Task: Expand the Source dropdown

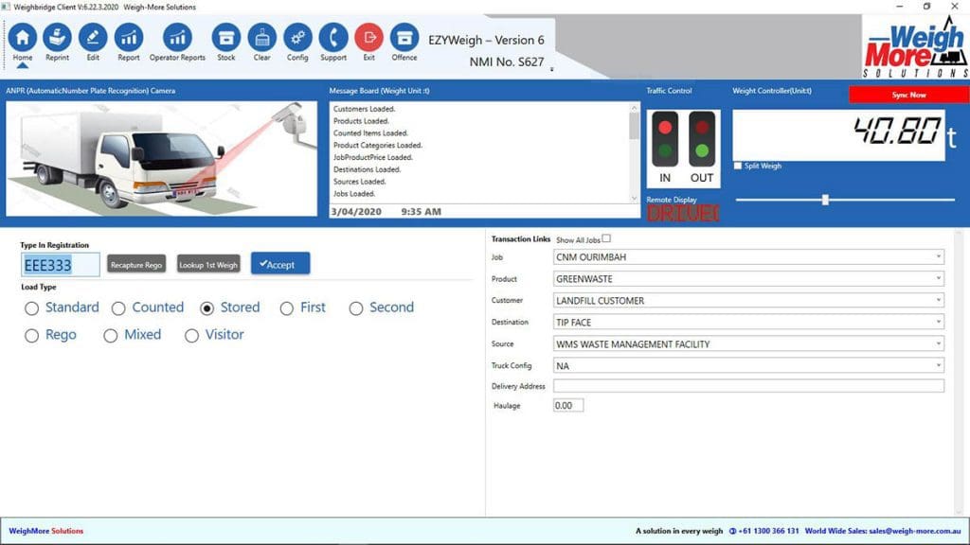Action: [939, 343]
